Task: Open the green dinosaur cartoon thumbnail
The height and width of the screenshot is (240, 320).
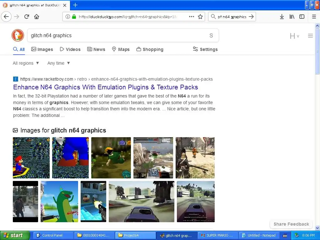Action: (x=59, y=202)
